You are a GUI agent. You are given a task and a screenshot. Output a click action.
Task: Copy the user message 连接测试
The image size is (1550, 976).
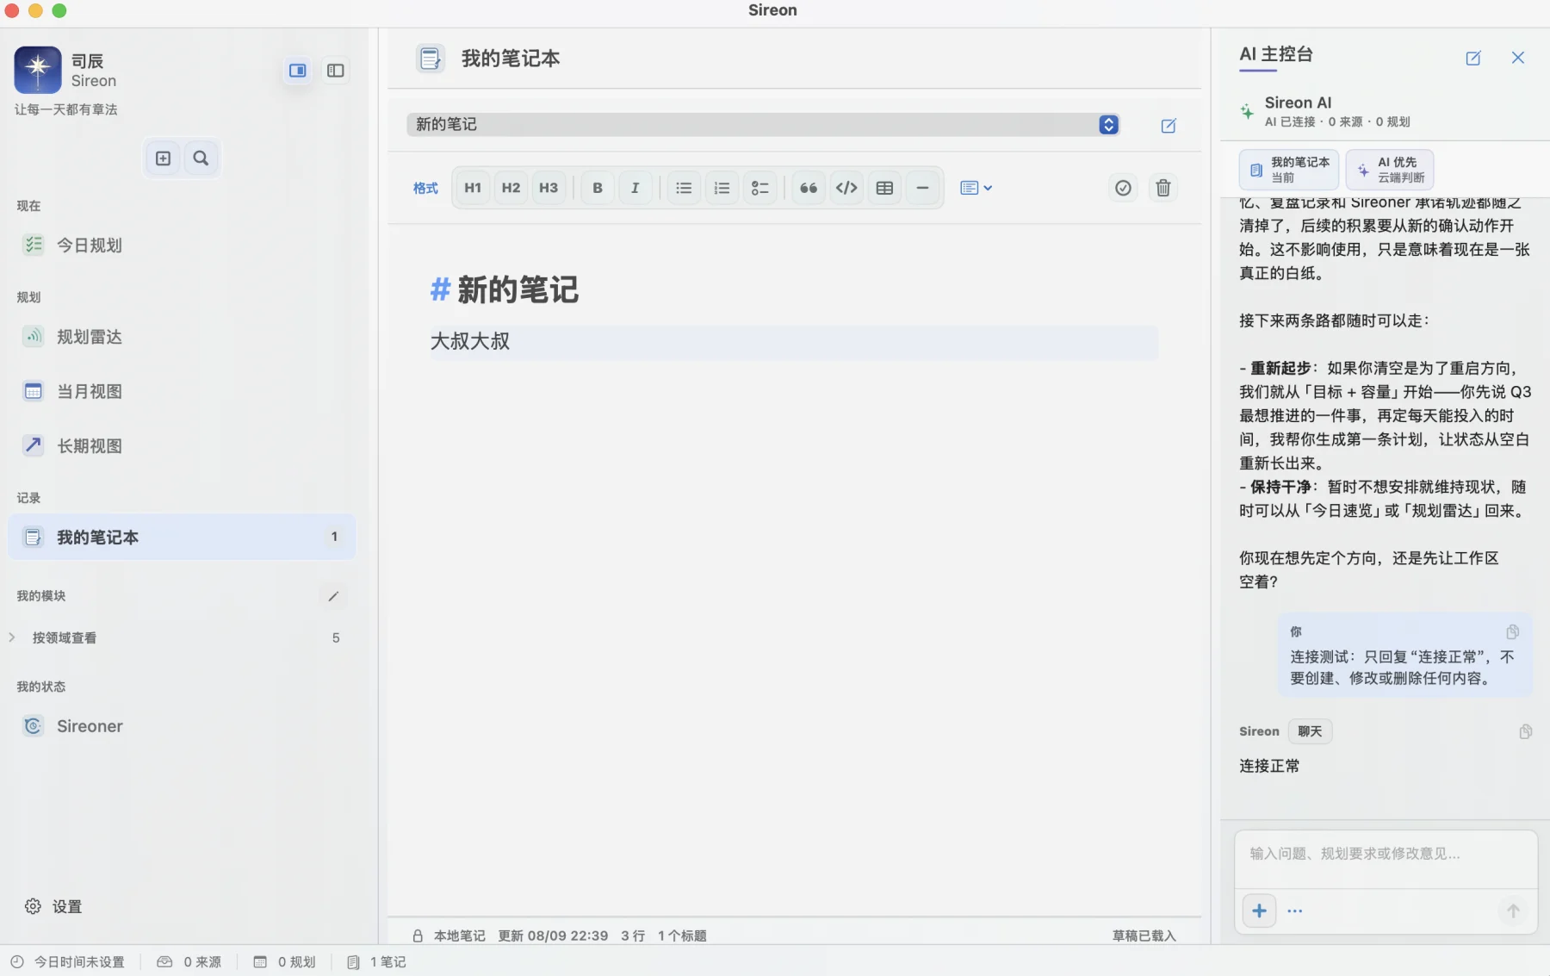pos(1512,632)
